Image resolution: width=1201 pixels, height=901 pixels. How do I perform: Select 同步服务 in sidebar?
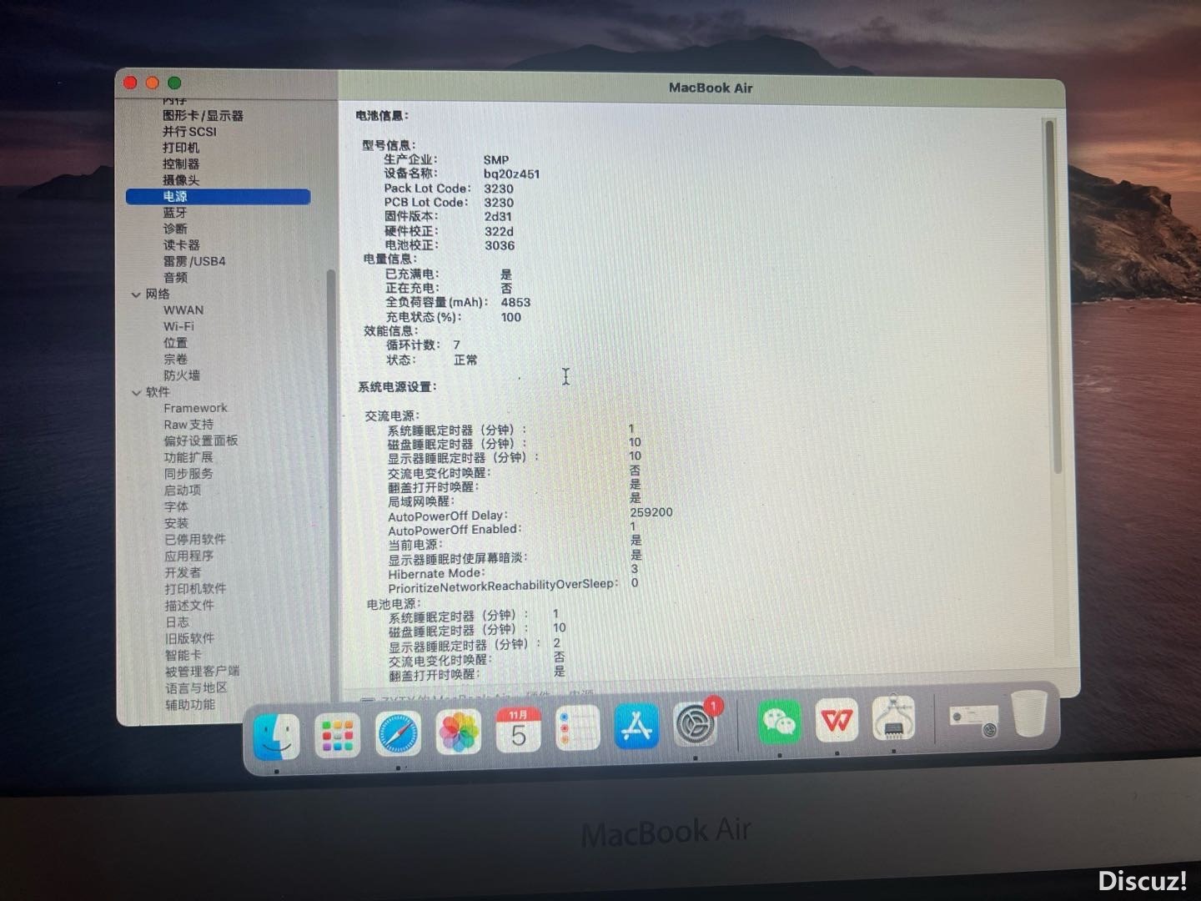188,473
